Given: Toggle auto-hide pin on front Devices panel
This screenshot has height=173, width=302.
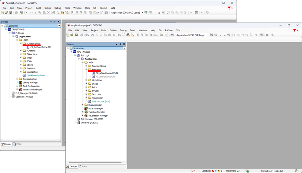Looking at the screenshot, I should click(120, 44).
